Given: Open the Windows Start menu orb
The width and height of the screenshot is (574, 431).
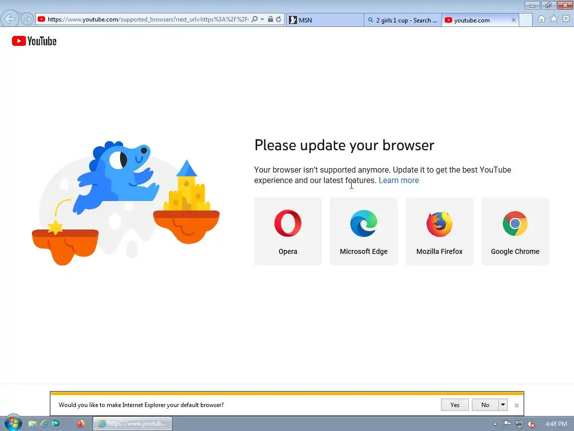Looking at the screenshot, I should 13,423.
